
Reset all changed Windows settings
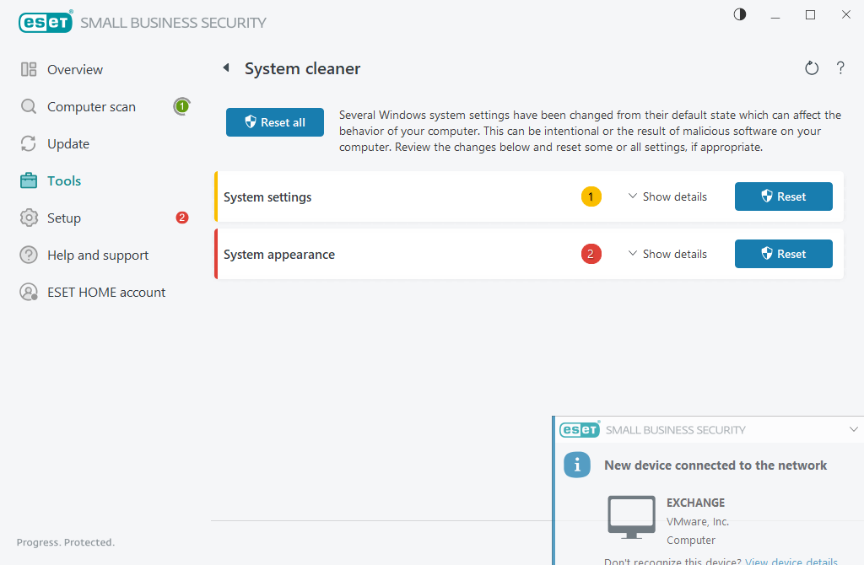coord(274,121)
